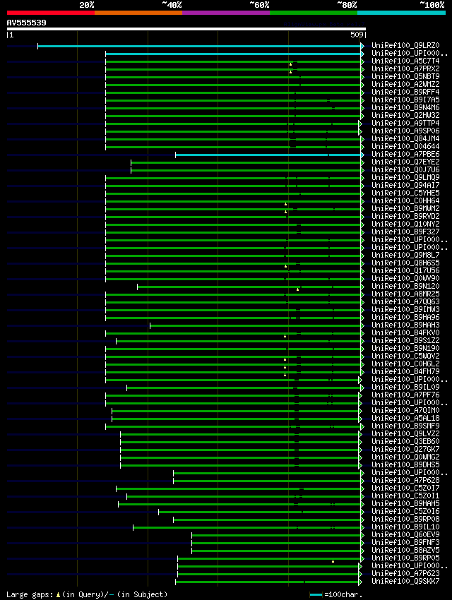Click the yellow gap marker under B9N120 bar
Image resolution: width=452 pixels, height=600 pixels.
pyautogui.click(x=298, y=289)
